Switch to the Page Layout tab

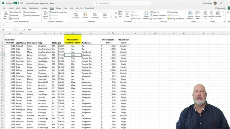[33, 8]
